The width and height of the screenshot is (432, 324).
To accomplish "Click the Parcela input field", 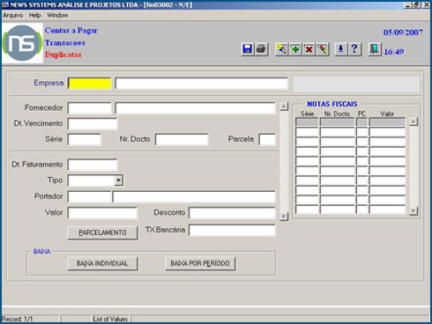I will click(x=267, y=139).
